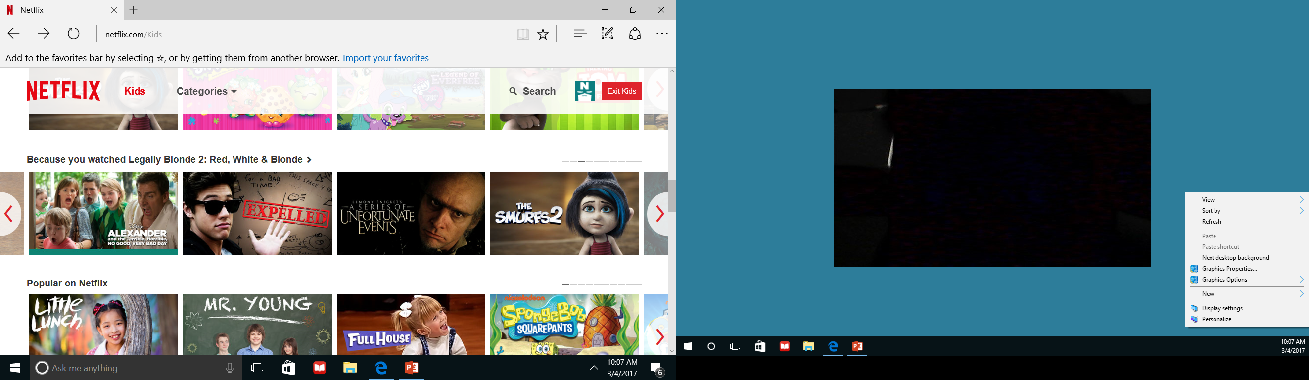Go back using Edge's back arrow
Viewport: 1309px width, 380px height.
click(14, 34)
